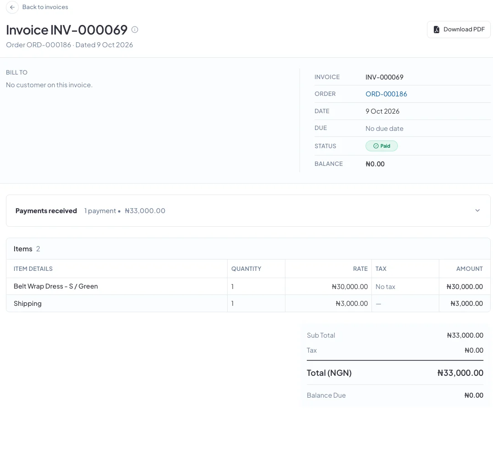The height and width of the screenshot is (469, 493).
Task: Click the Total ₦33,000.00 value
Action: point(460,373)
